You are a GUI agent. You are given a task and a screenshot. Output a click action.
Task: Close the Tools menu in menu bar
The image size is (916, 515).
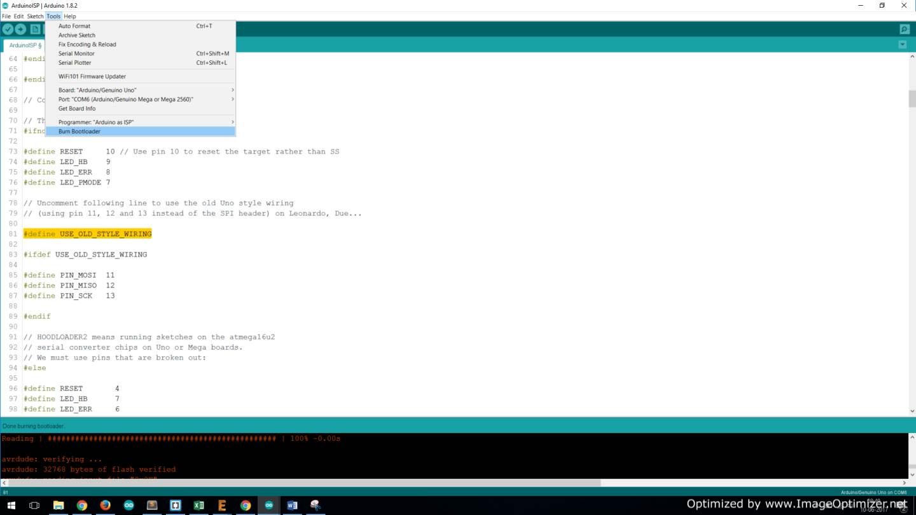point(53,16)
